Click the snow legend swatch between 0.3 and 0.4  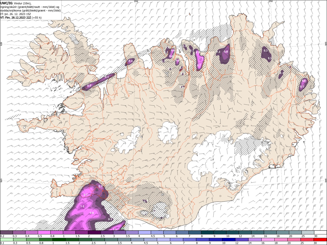19,232
